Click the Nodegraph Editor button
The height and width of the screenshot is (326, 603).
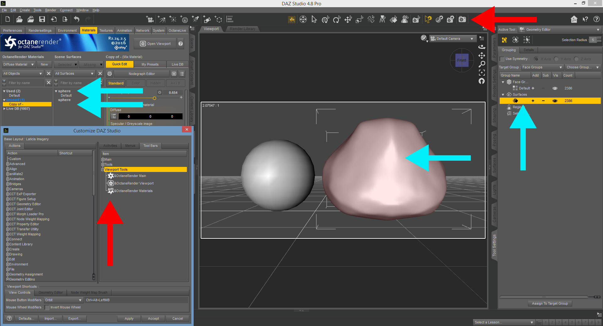click(142, 74)
